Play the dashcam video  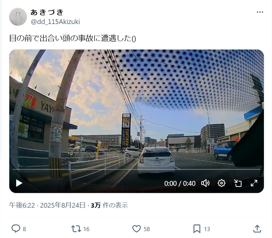pos(19,183)
